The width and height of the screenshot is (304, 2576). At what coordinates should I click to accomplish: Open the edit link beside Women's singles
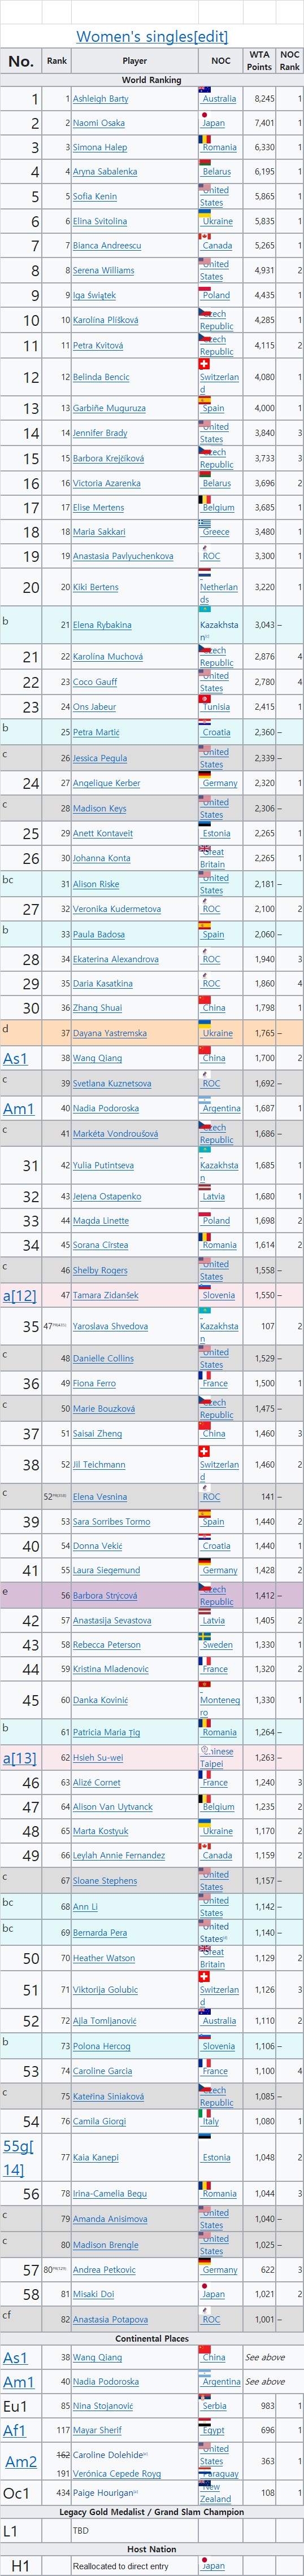211,37
